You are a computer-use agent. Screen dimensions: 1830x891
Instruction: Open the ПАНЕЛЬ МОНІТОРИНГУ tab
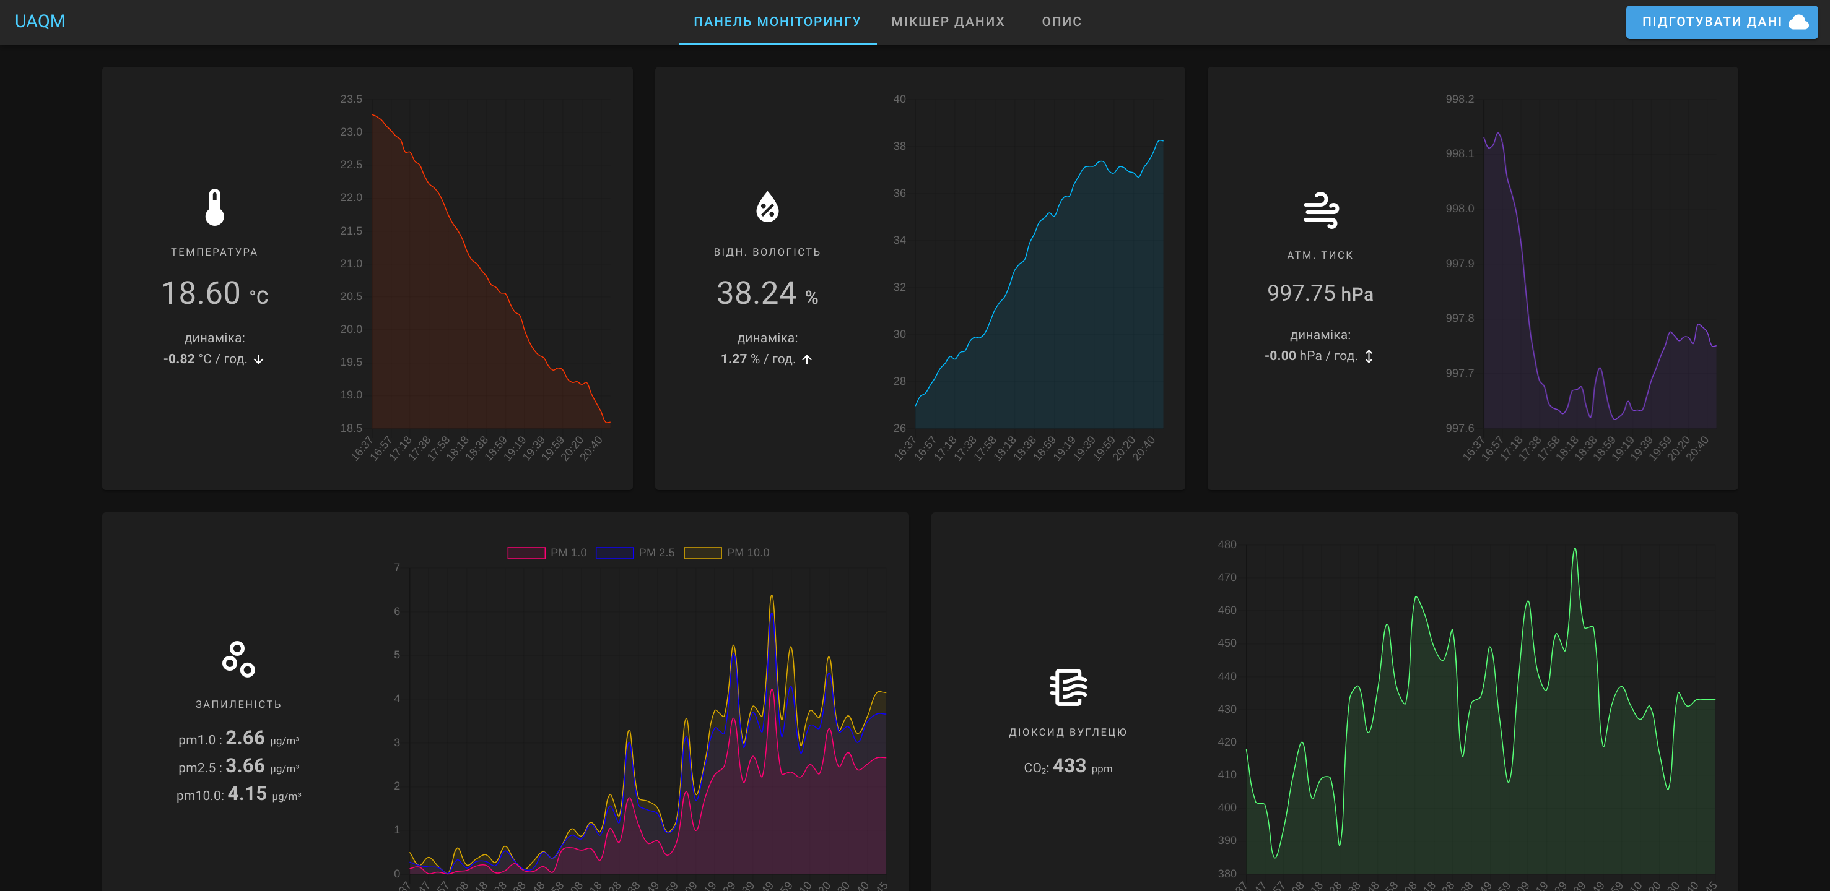[777, 21]
